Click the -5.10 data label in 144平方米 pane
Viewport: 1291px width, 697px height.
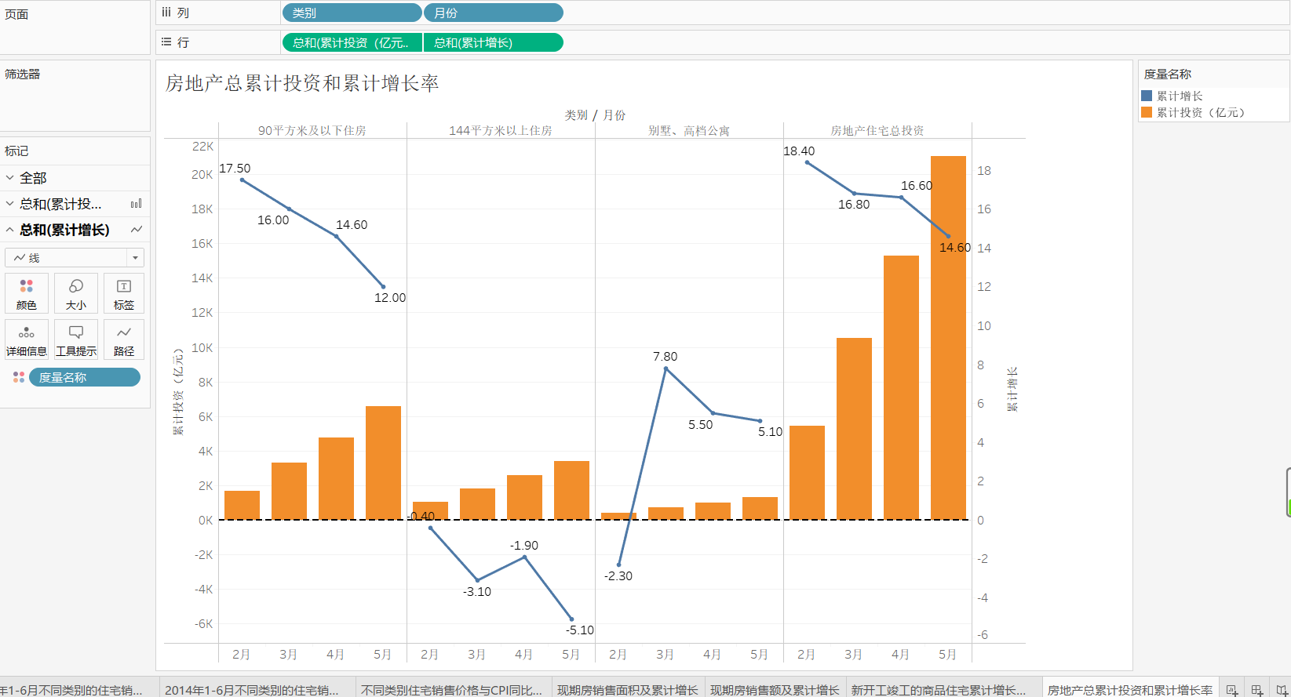579,630
